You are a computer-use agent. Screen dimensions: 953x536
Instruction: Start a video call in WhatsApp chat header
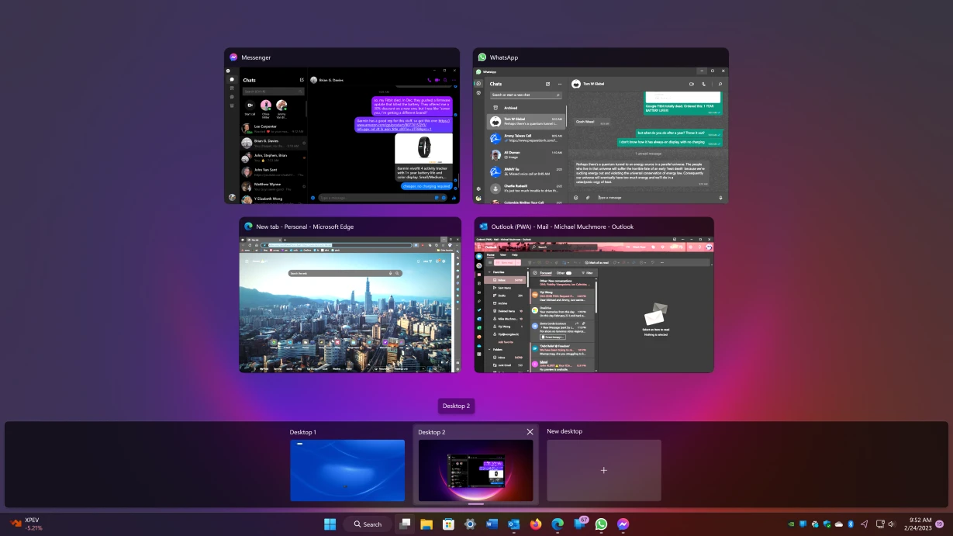(691, 84)
